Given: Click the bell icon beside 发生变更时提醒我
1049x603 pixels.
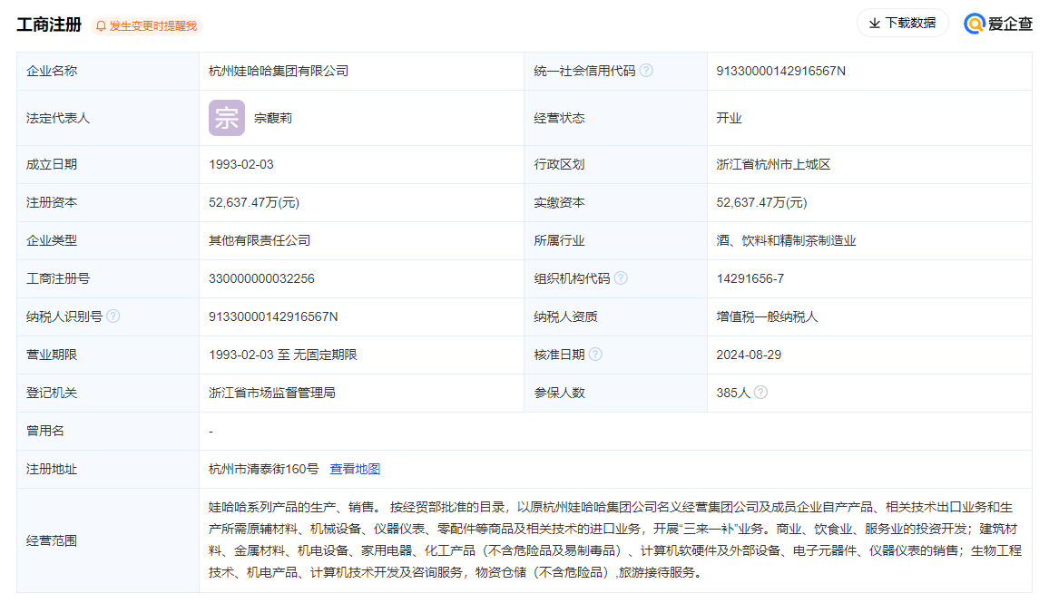Looking at the screenshot, I should pyautogui.click(x=101, y=25).
